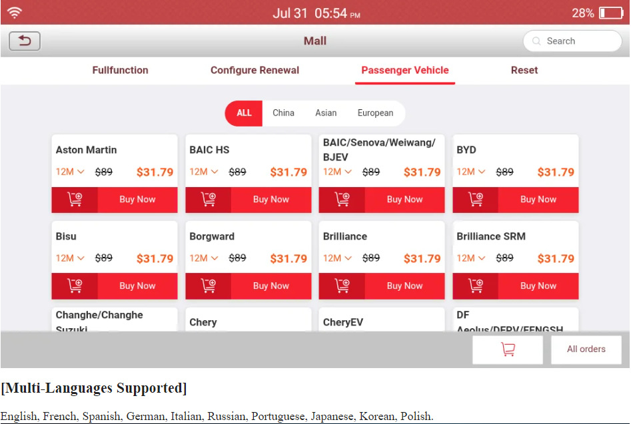Go back using the return arrow button
Screen dimensions: 631x424
25,41
